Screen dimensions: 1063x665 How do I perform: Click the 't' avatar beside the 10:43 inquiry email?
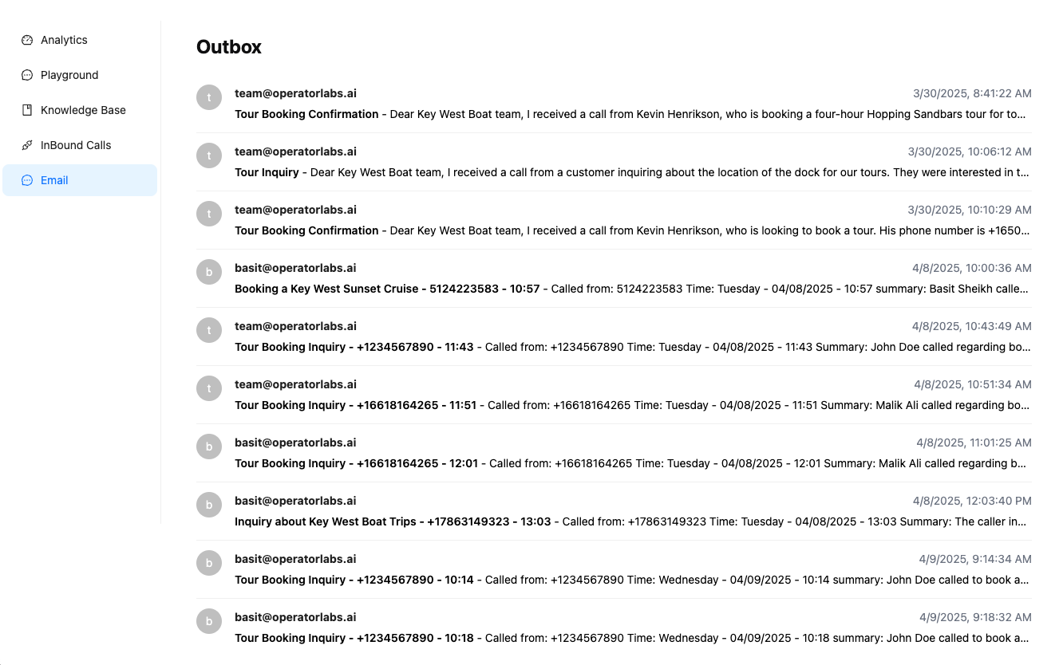click(209, 329)
